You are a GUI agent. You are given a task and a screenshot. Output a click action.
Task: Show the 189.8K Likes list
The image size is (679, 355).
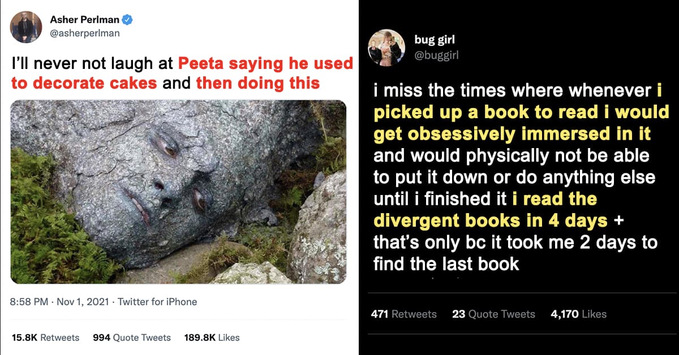coord(212,337)
